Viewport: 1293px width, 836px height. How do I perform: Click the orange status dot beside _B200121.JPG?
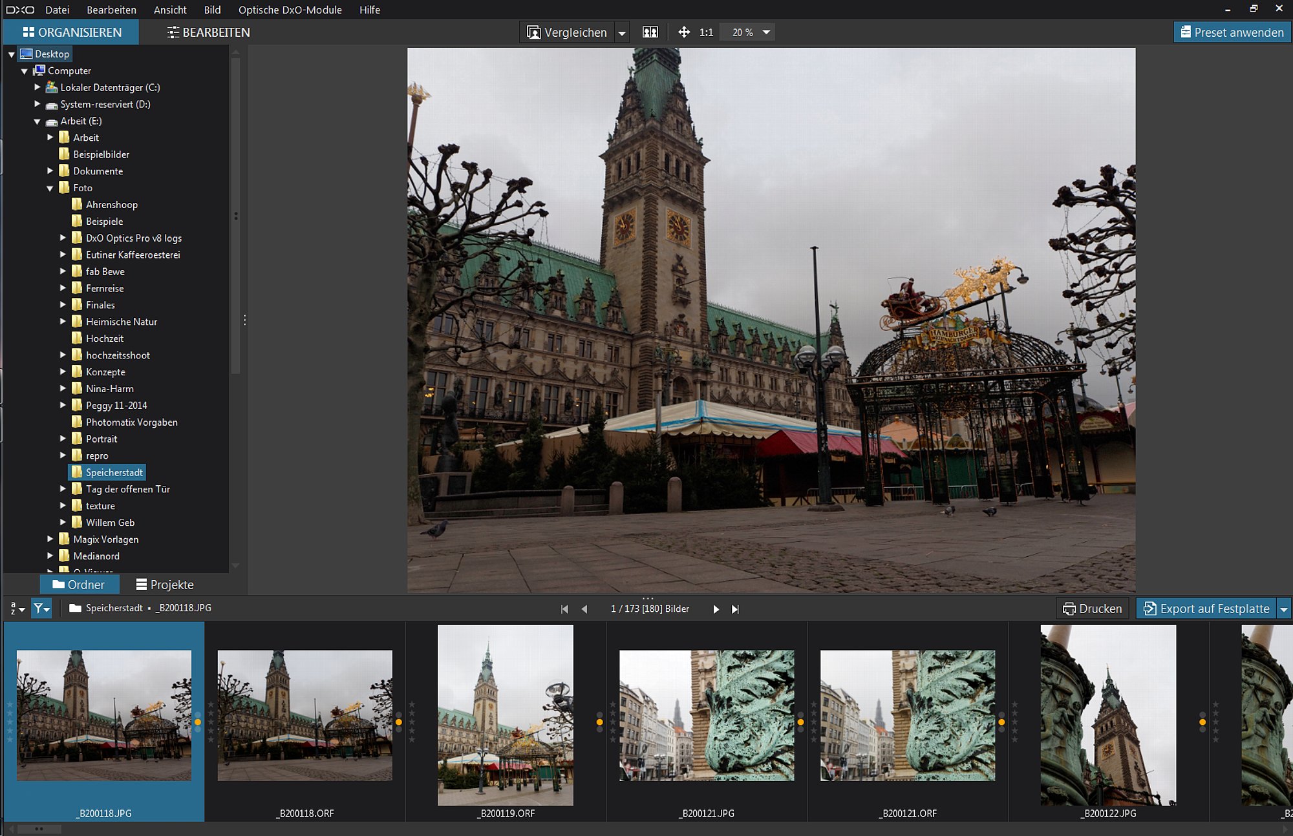coord(800,722)
